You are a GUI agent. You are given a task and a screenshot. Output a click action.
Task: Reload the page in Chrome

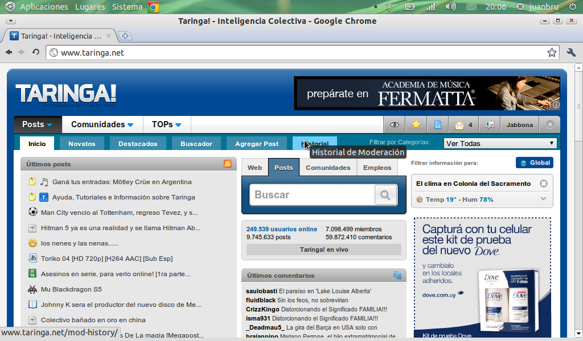point(36,52)
